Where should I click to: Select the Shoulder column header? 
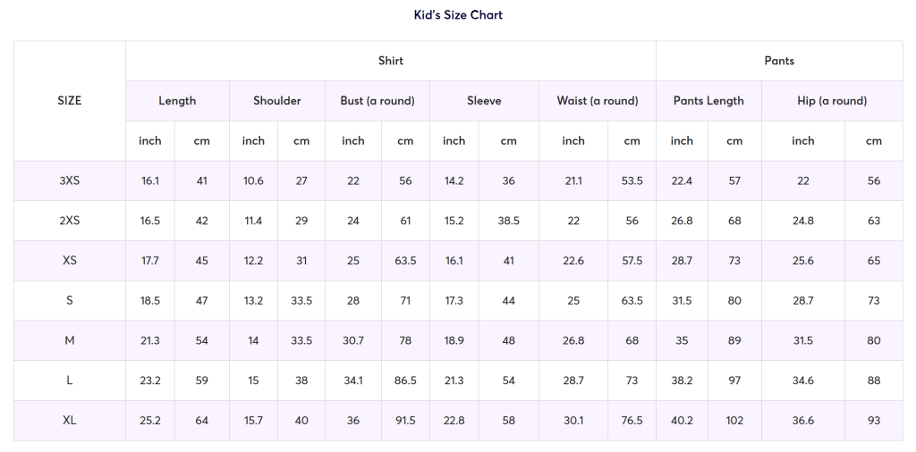[277, 101]
